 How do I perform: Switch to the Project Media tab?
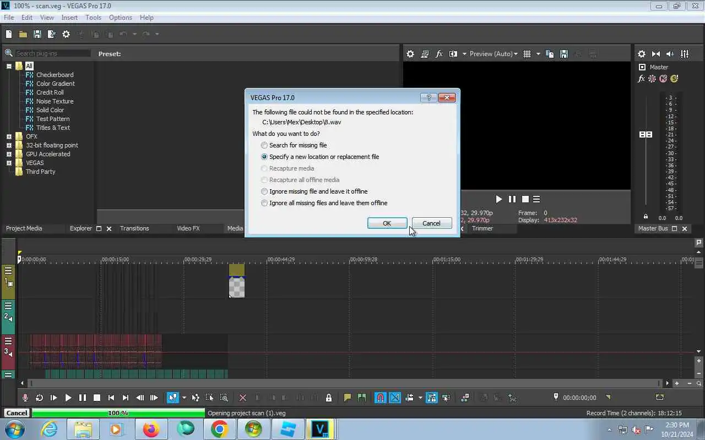pyautogui.click(x=24, y=228)
